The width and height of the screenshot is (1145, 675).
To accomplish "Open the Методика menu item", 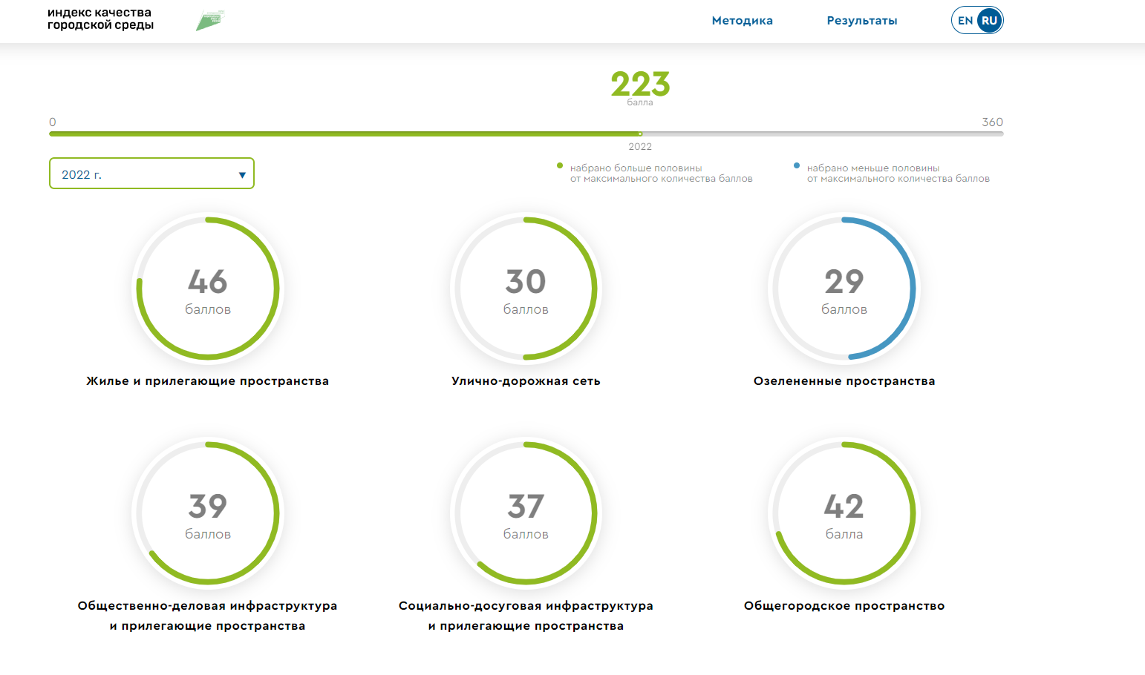I will click(x=742, y=21).
